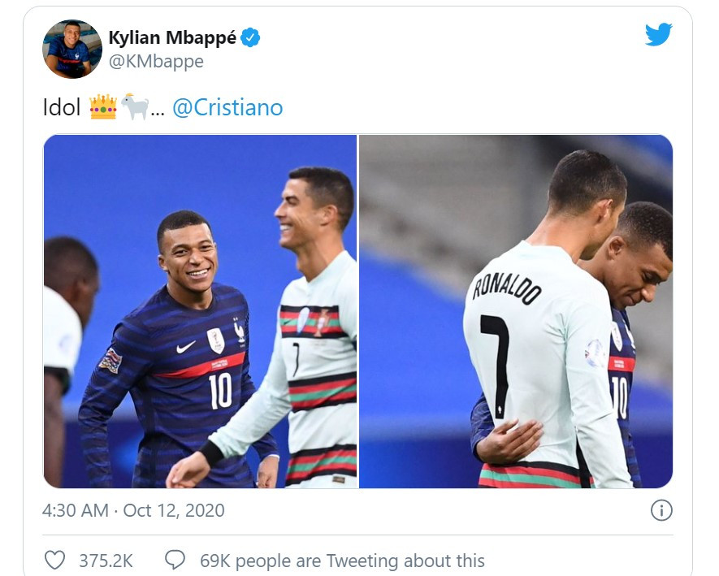Click the Kylian Mbappé display name
This screenshot has width=719, height=576.
tap(173, 37)
